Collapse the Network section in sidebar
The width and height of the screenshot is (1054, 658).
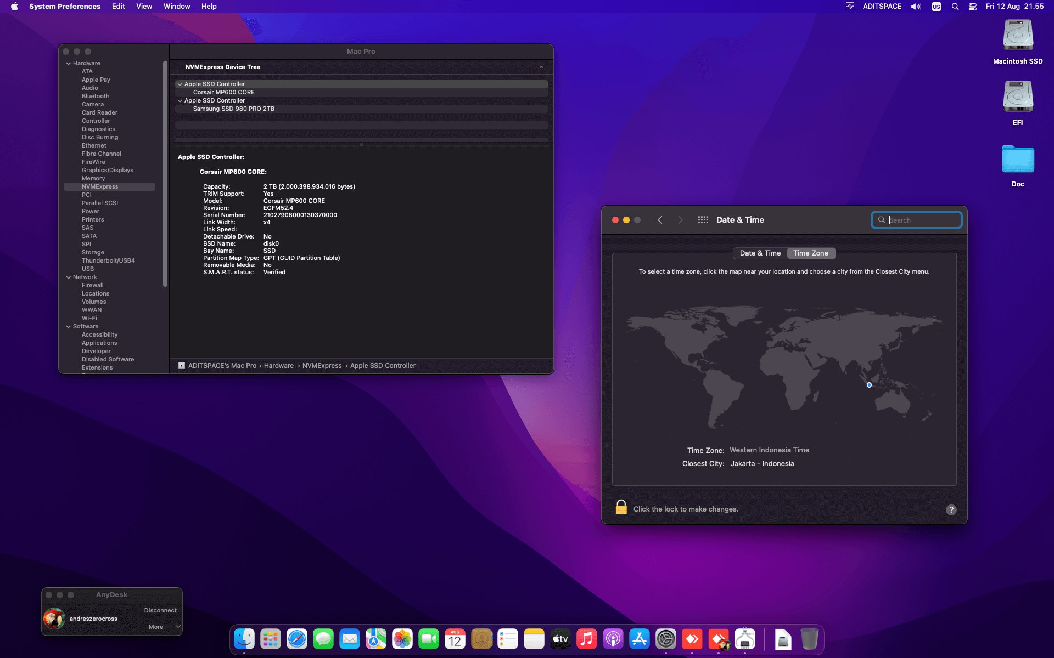pos(69,277)
